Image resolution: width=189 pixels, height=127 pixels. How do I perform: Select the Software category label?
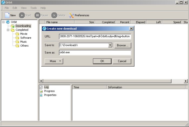click(26, 38)
